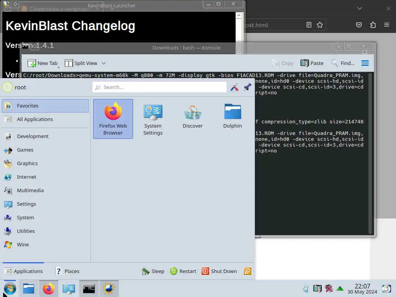The width and height of the screenshot is (396, 297).
Task: Click the root user avatar
Action: click(x=7, y=87)
